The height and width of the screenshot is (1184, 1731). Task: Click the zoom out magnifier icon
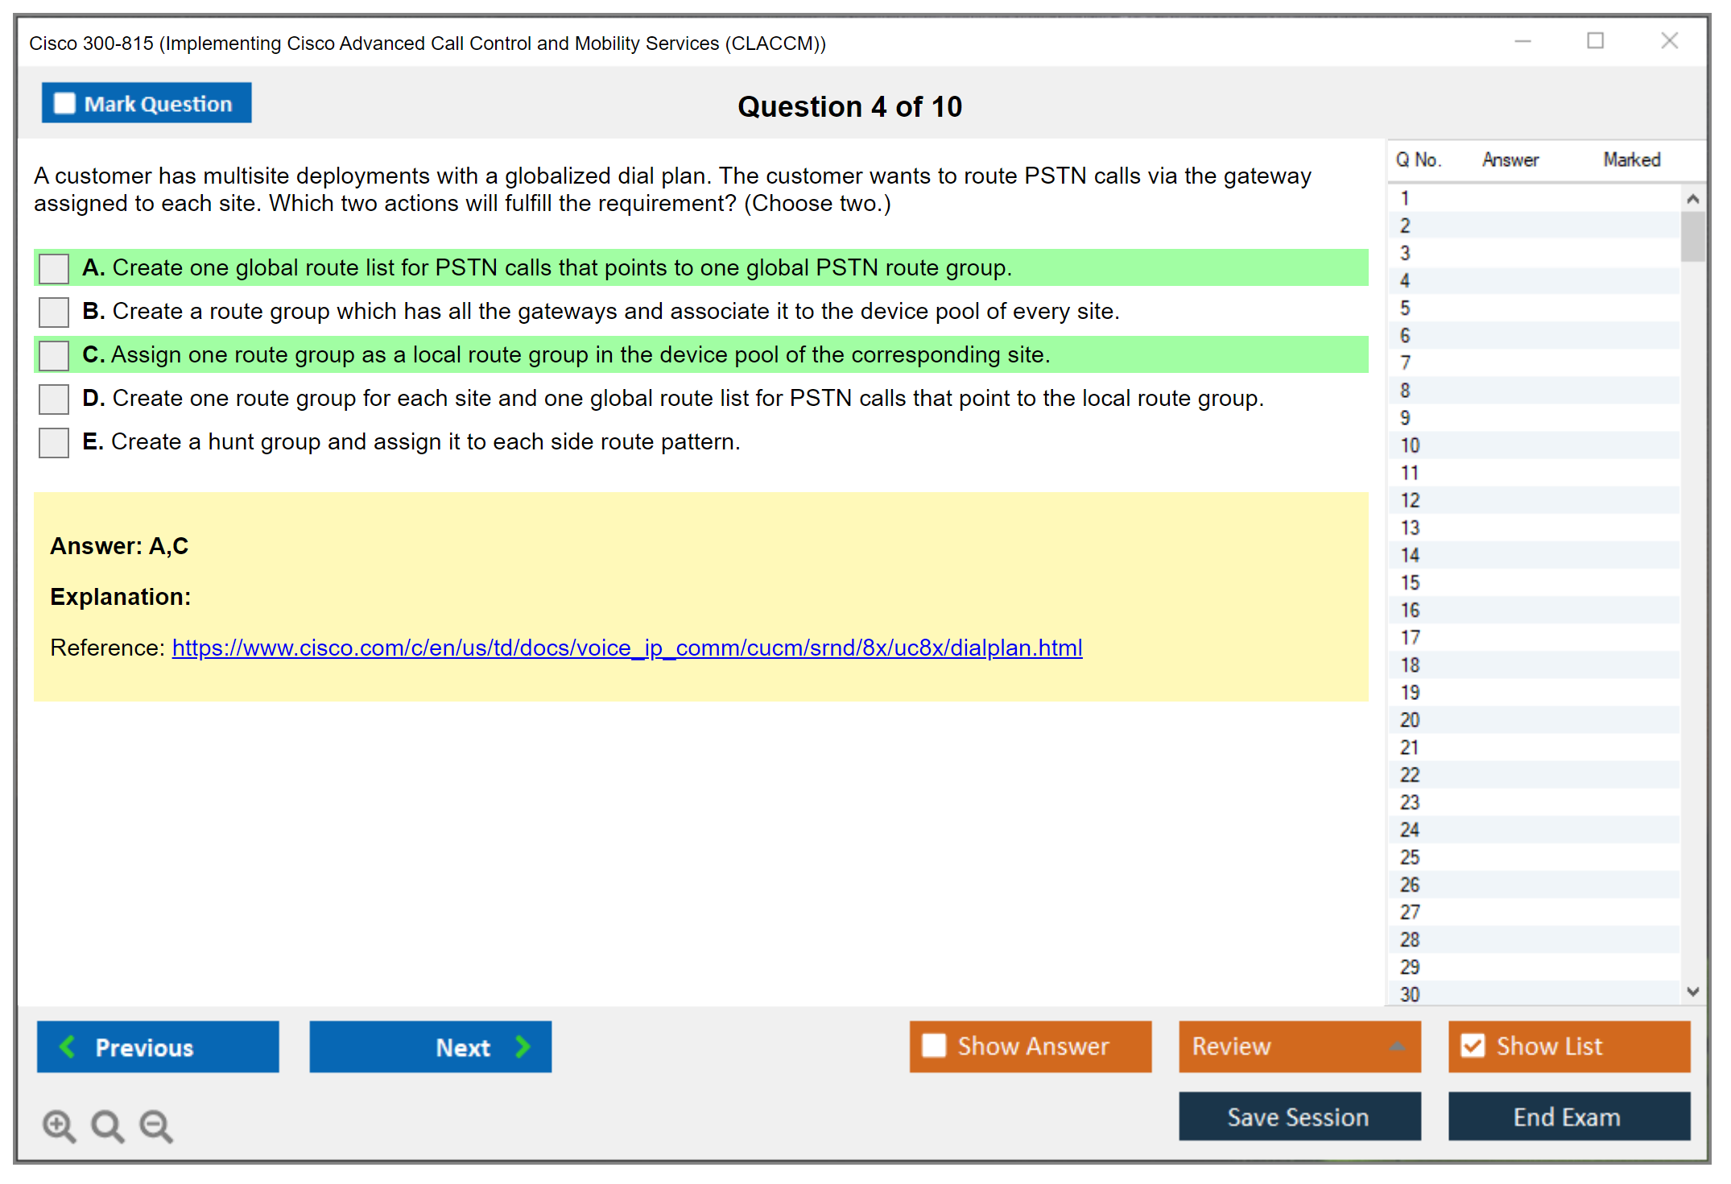pyautogui.click(x=155, y=1125)
